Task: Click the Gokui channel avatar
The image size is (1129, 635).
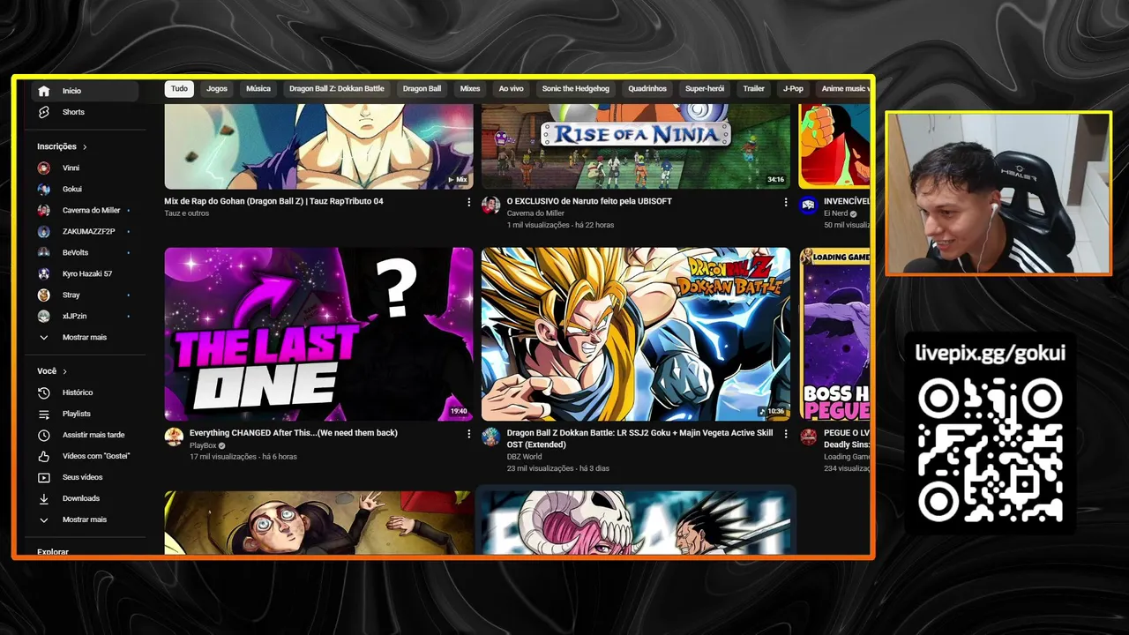Action: (x=44, y=189)
